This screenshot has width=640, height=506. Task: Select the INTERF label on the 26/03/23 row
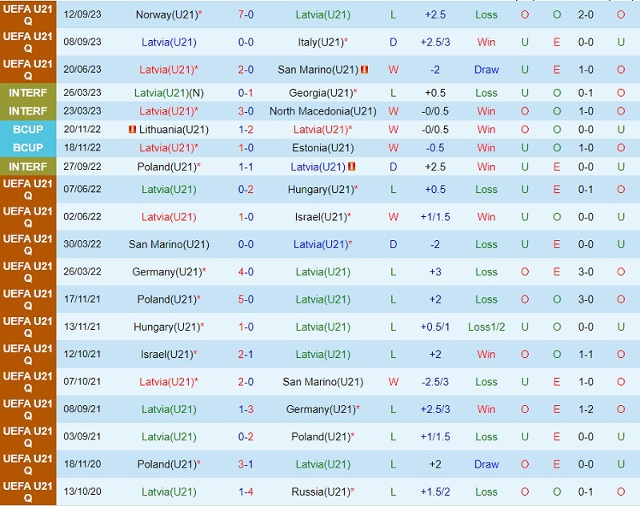click(28, 93)
